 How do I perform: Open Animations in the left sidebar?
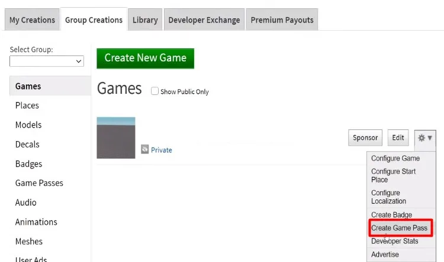tap(36, 222)
